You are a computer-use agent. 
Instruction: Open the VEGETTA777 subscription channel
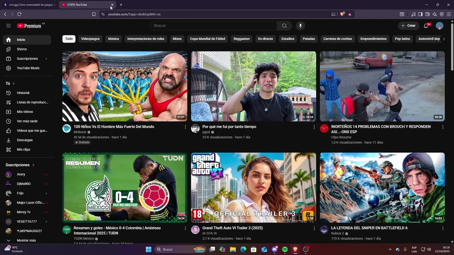[27, 221]
